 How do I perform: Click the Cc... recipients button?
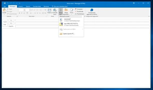pyautogui.click(x=12, y=23)
